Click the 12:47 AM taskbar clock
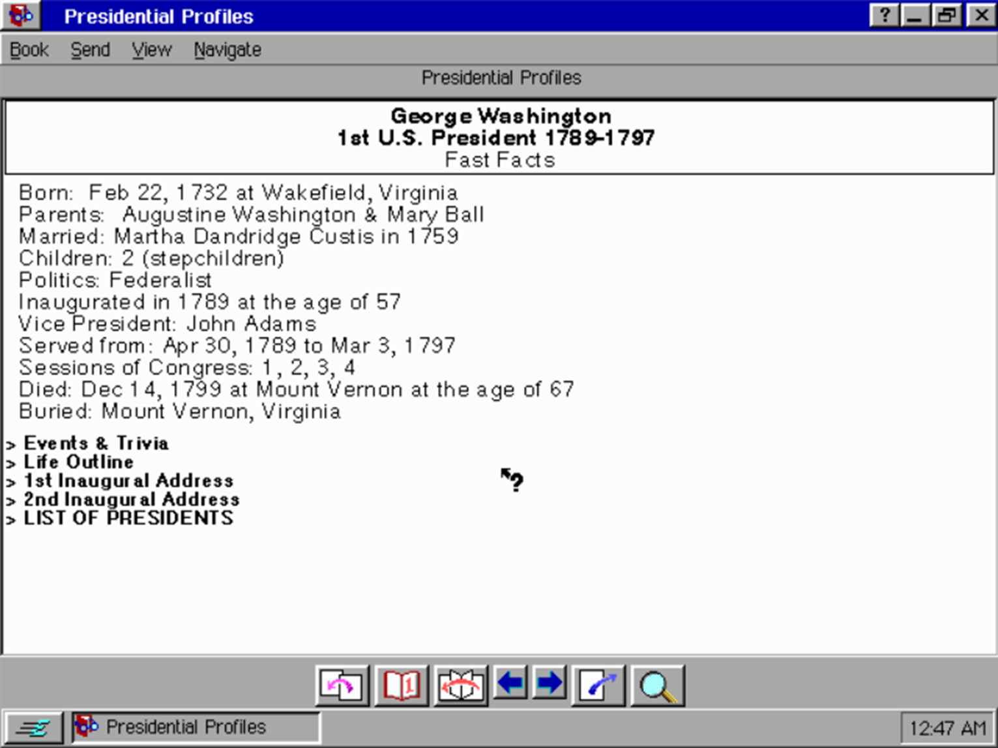Viewport: 998px width, 748px height. point(947,728)
